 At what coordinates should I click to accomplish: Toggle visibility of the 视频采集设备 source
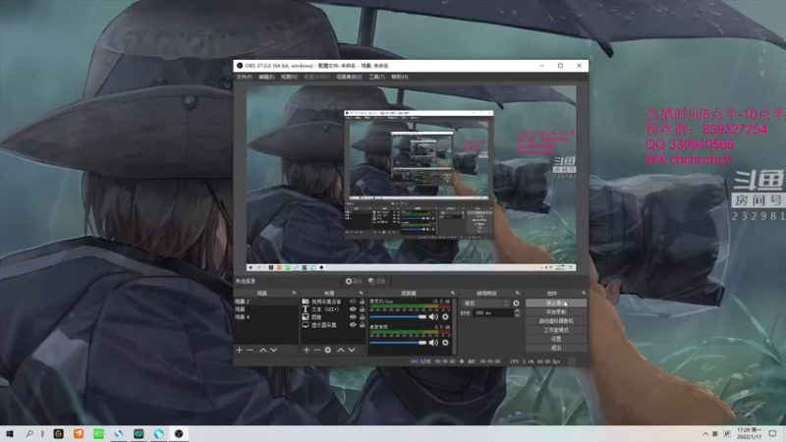tap(353, 302)
